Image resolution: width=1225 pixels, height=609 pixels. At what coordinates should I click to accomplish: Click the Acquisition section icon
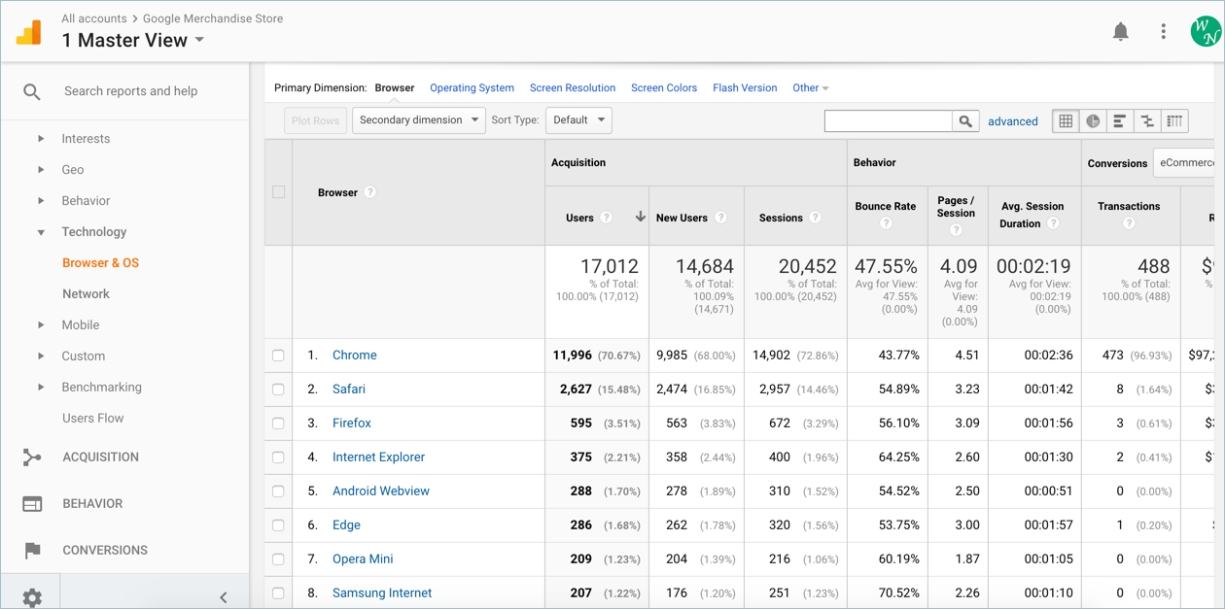[32, 457]
